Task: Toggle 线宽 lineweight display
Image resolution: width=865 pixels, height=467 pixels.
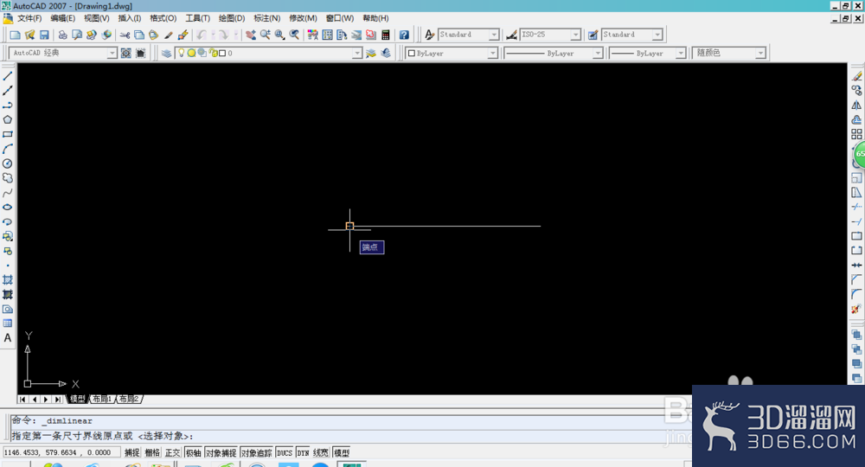Action: 321,452
